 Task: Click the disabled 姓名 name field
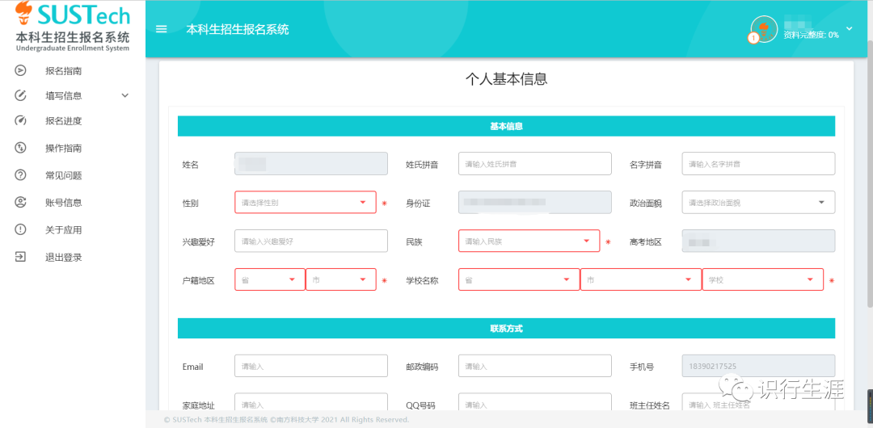tap(311, 164)
